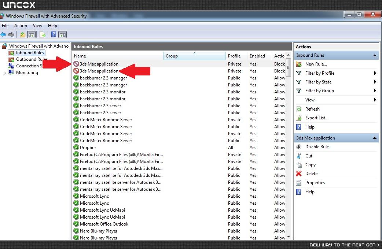Select Inbound Rules in the tree

(30, 53)
